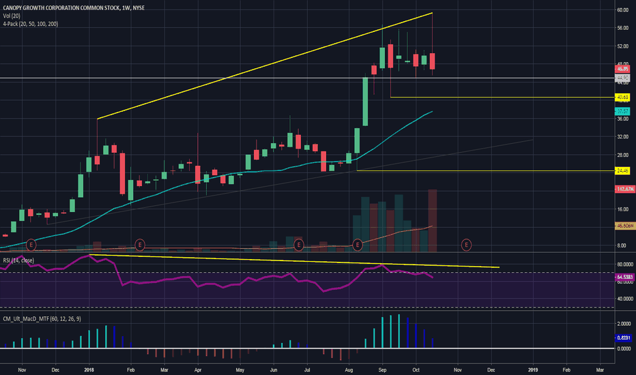Click the Canopy Growth Corporation symbol title
This screenshot has width=636, height=375.
(x=74, y=7)
